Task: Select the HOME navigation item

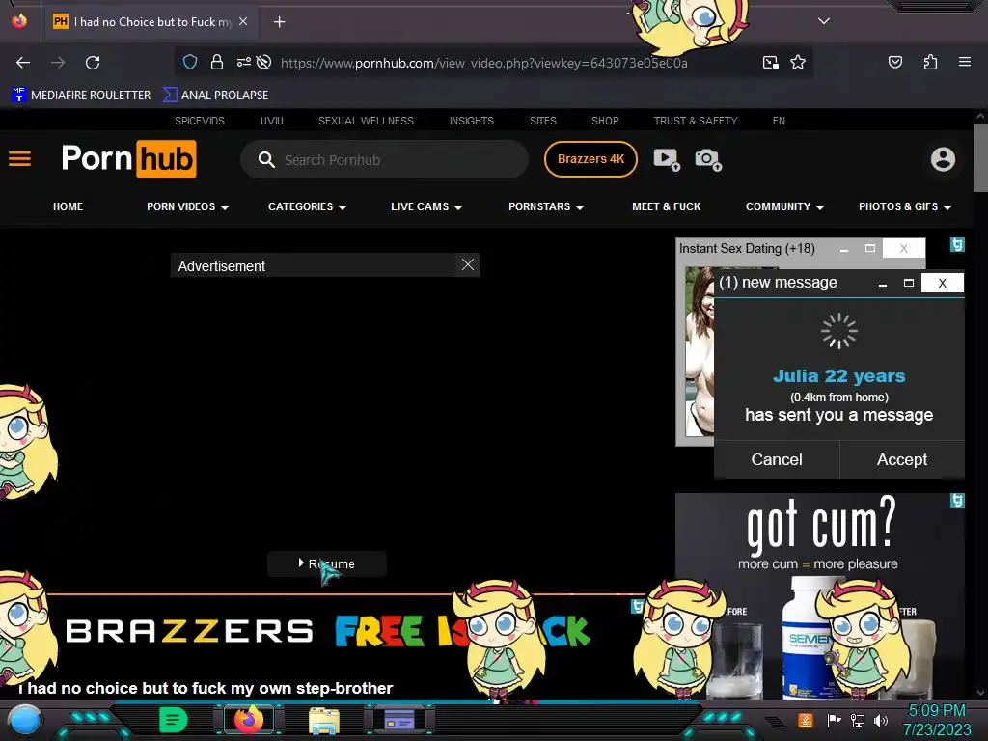Action: tap(69, 206)
